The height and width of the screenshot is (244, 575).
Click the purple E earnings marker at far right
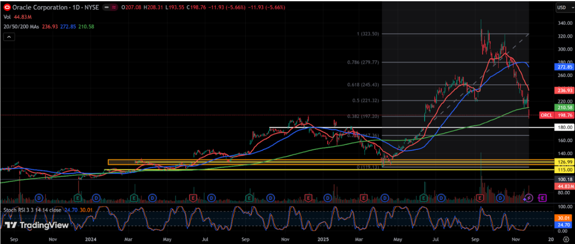coord(542,198)
